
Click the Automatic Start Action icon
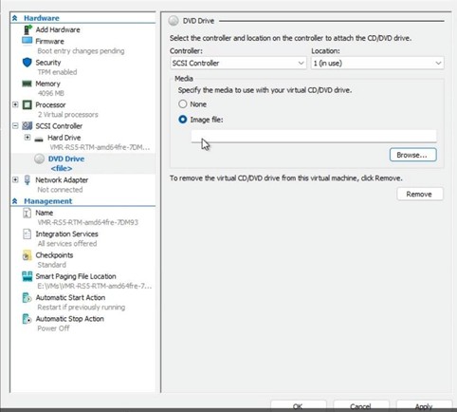tap(27, 298)
